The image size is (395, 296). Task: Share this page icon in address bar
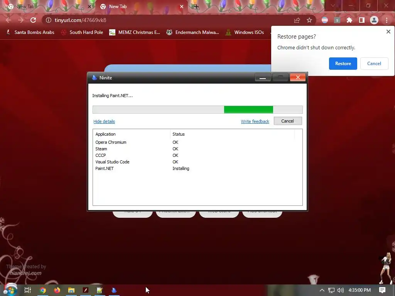pos(297,20)
